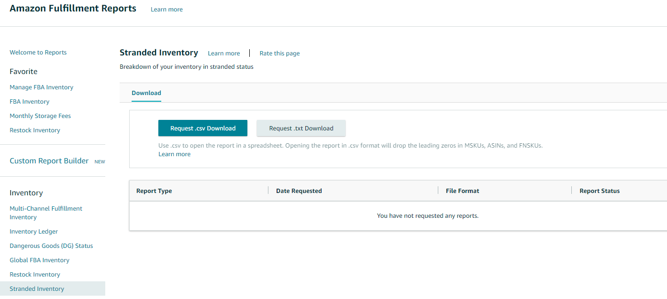Open Learn more beside Amazon Fulfillment Reports
Viewport: 667px width, 299px height.
tap(167, 10)
